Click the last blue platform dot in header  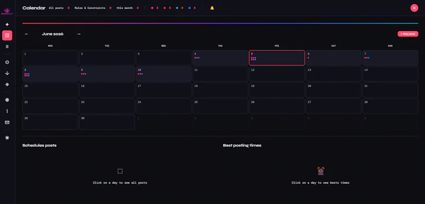pos(189,8)
